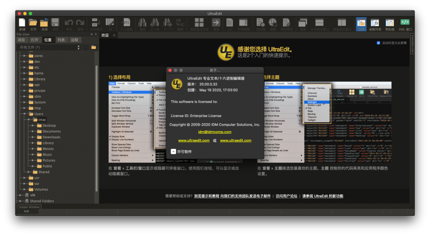Expand the cores folder arrow
The image size is (430, 236).
point(24,56)
